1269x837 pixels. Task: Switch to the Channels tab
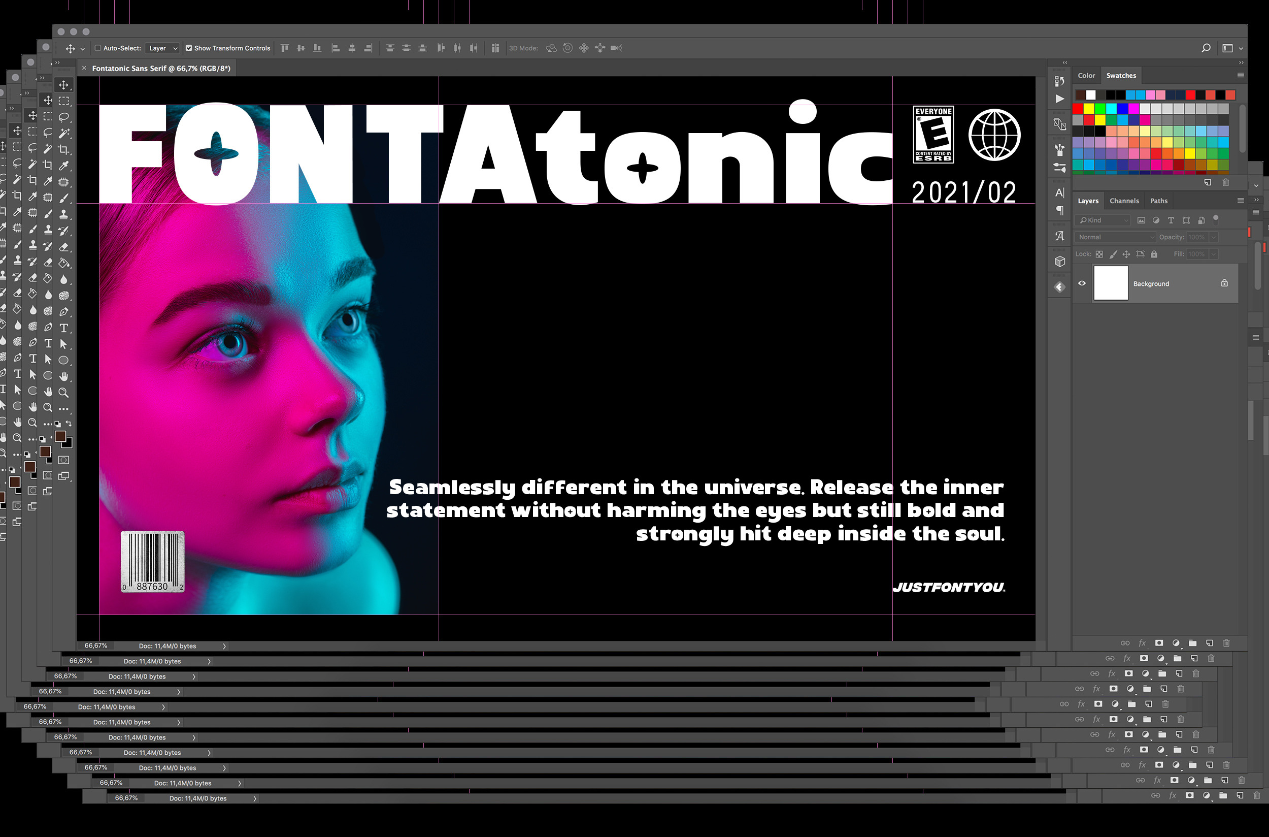tap(1124, 201)
